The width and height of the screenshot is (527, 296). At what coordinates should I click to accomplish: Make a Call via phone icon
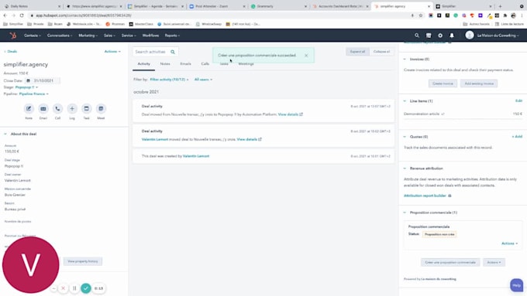point(57,109)
